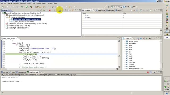Terminate the debug session via red square
The width and height of the screenshot is (170, 95).
pos(50,10)
